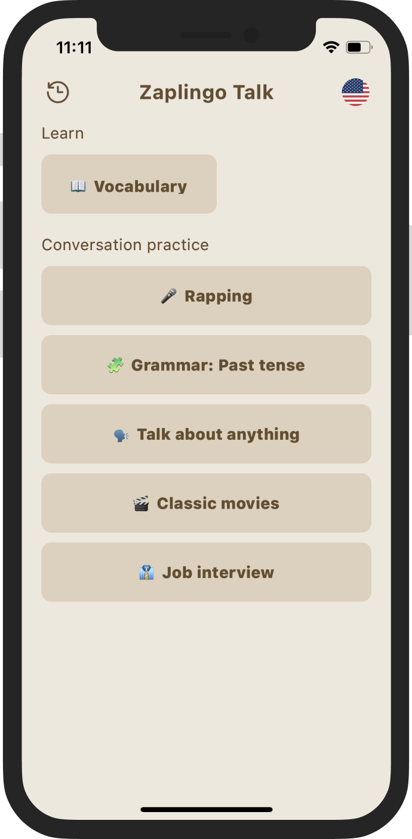Start Talk about anything session
412x839 pixels.
coord(206,433)
